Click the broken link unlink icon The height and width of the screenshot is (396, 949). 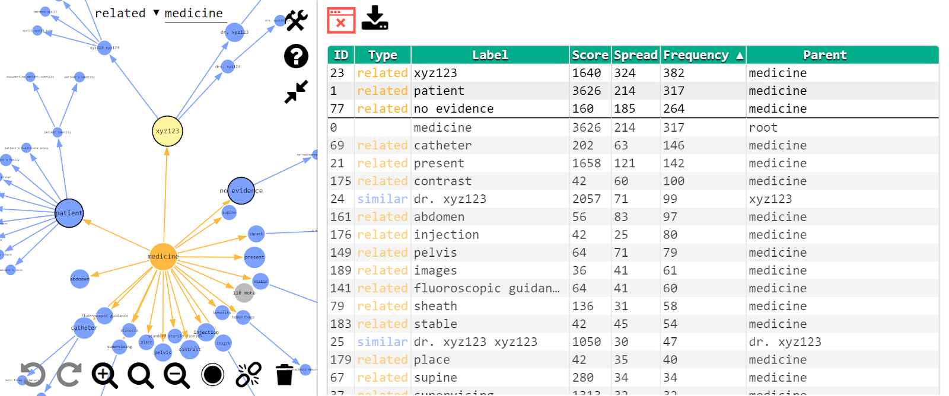point(249,375)
